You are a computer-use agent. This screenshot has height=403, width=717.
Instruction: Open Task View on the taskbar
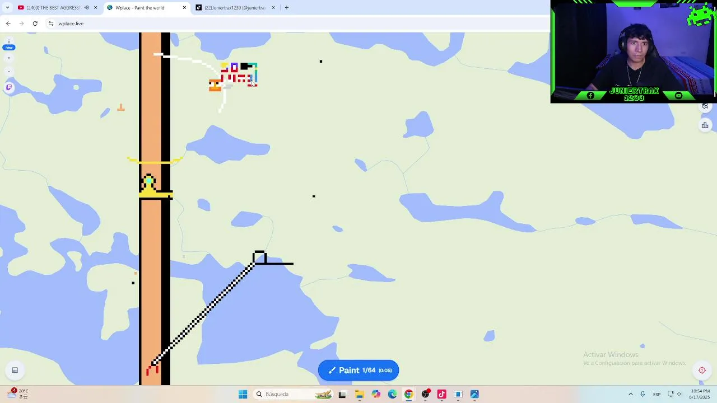click(342, 394)
